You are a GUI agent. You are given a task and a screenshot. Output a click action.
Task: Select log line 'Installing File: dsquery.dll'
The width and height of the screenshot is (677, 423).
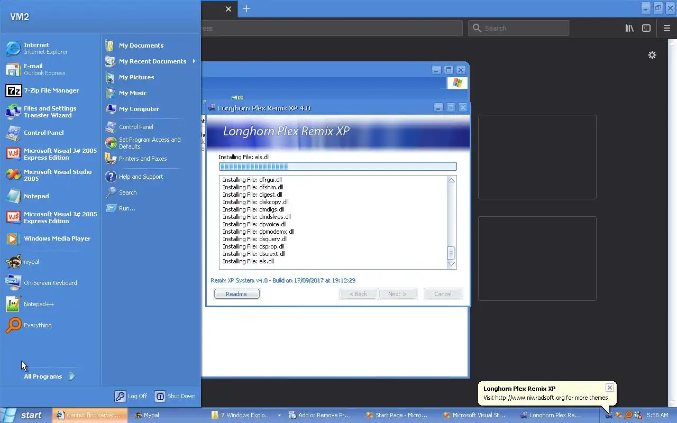tap(255, 239)
